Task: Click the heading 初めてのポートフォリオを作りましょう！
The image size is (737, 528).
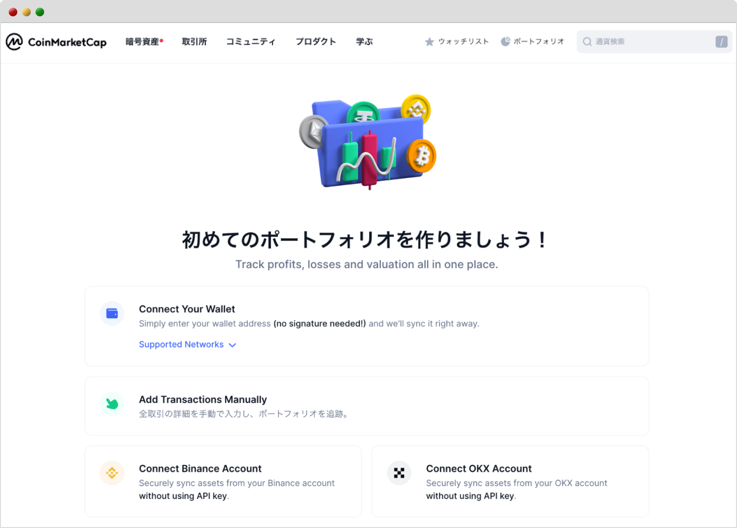Action: [x=365, y=240]
